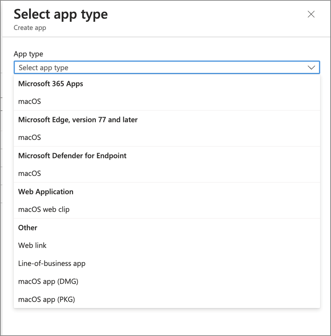Choose the macOS app (PKG) option
The image size is (331, 336).
click(x=46, y=299)
